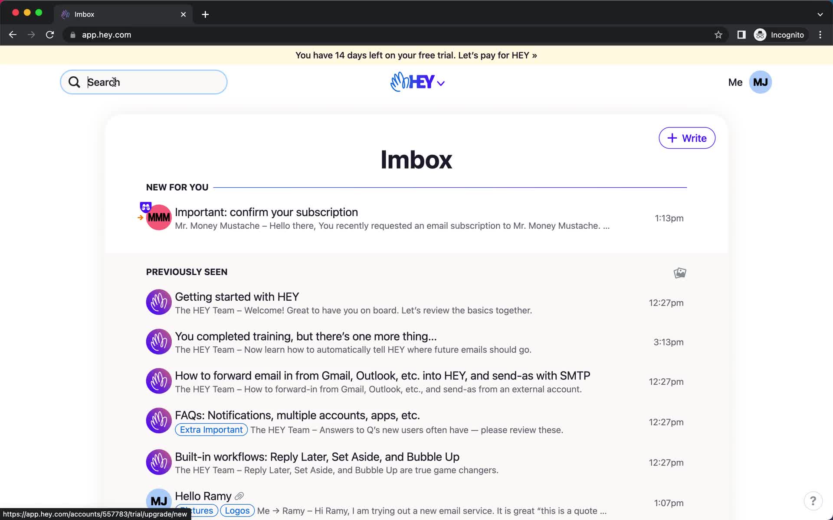Click the browser back arrow

click(x=13, y=35)
